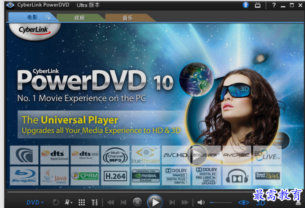This screenshot has width=305, height=208.
Task: Skip to previous chapter
Action: coord(124,203)
